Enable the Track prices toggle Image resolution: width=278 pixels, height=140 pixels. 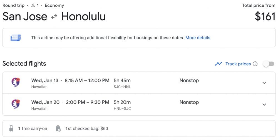click(x=269, y=64)
